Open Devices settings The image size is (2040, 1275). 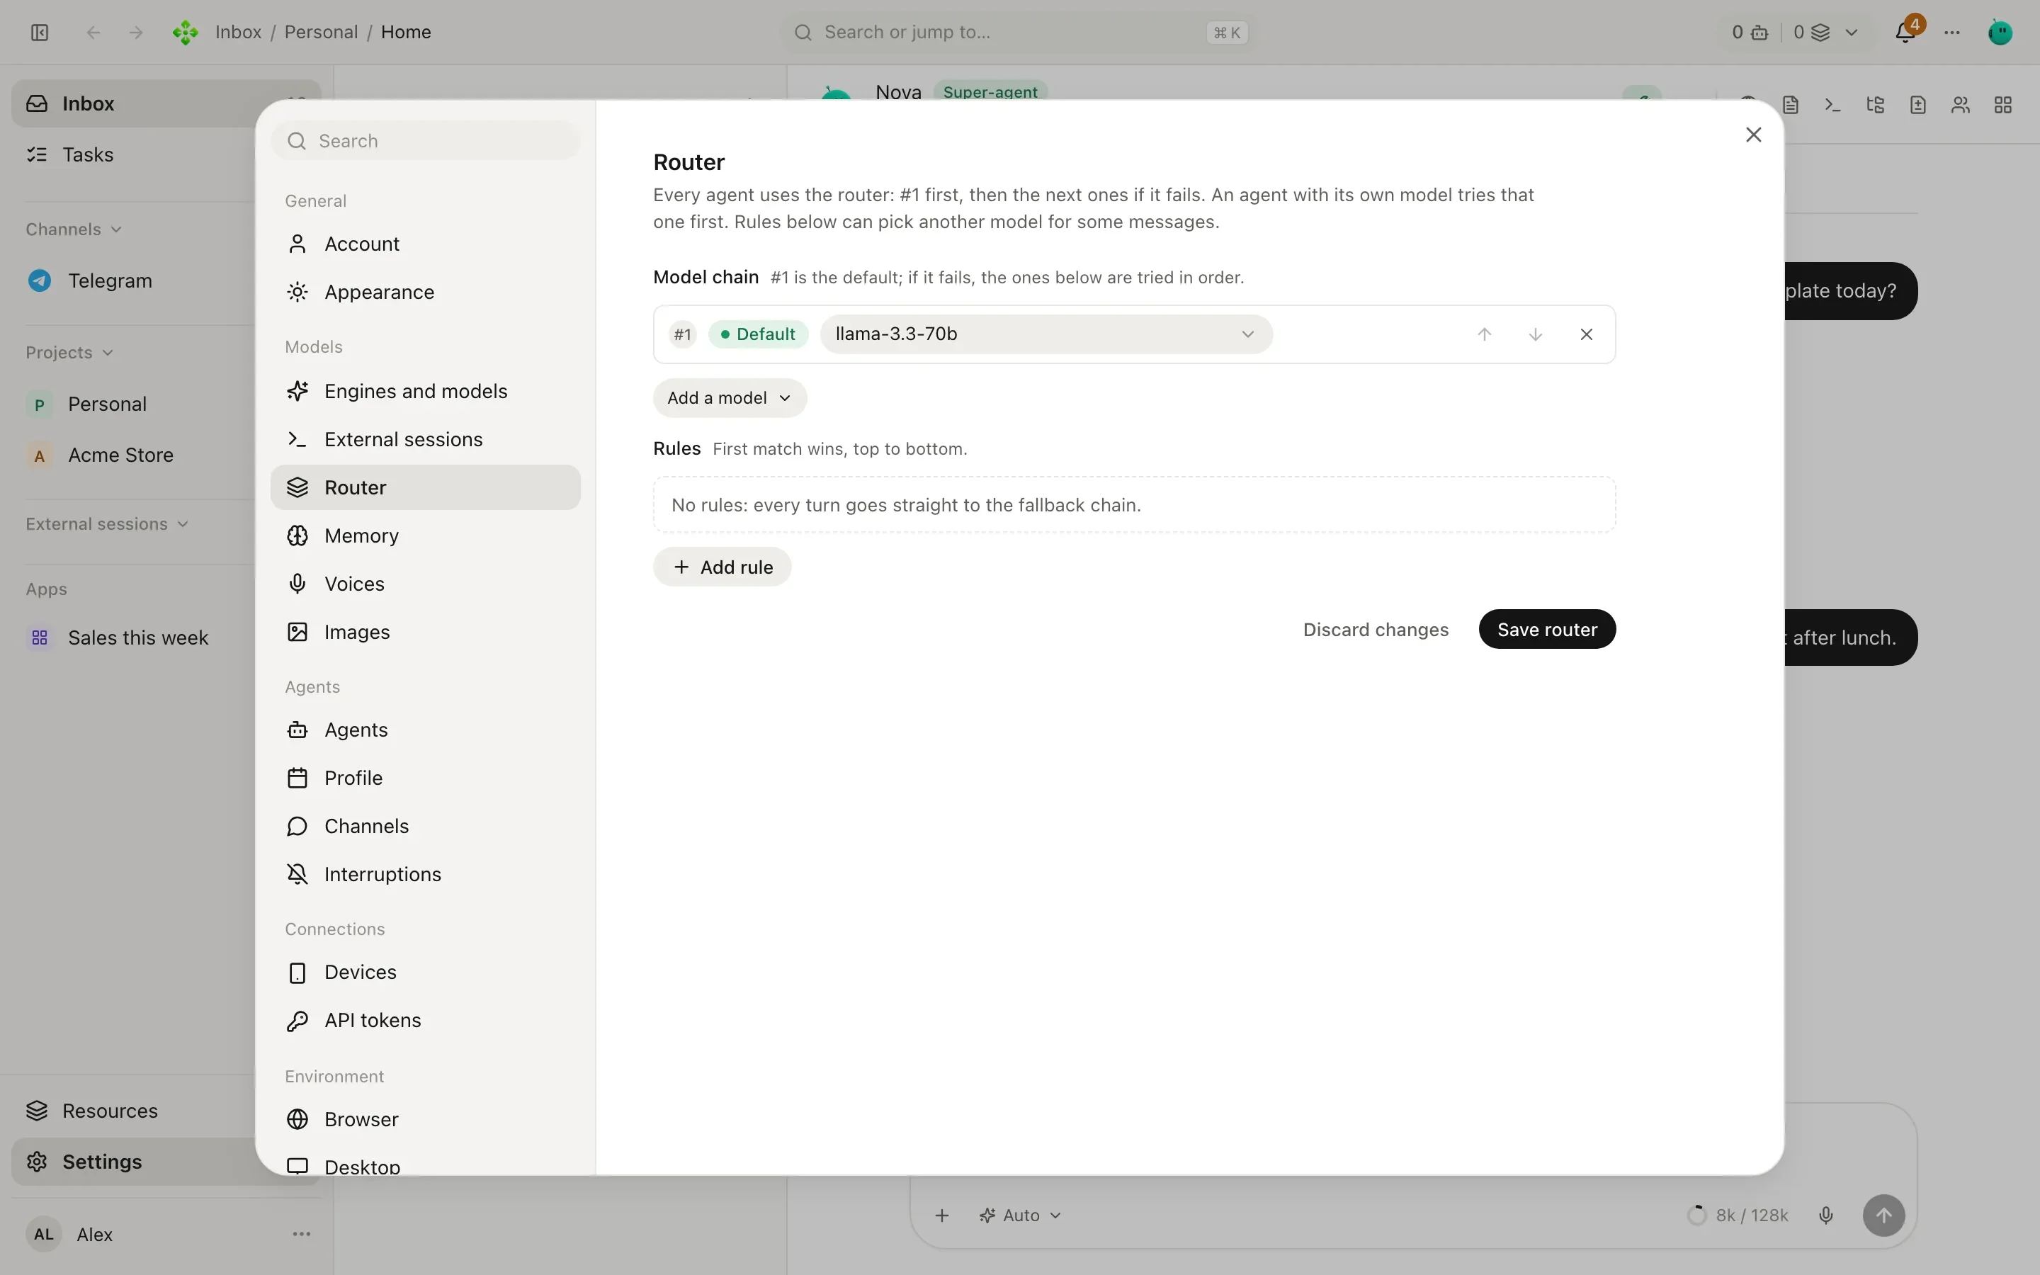[425, 973]
